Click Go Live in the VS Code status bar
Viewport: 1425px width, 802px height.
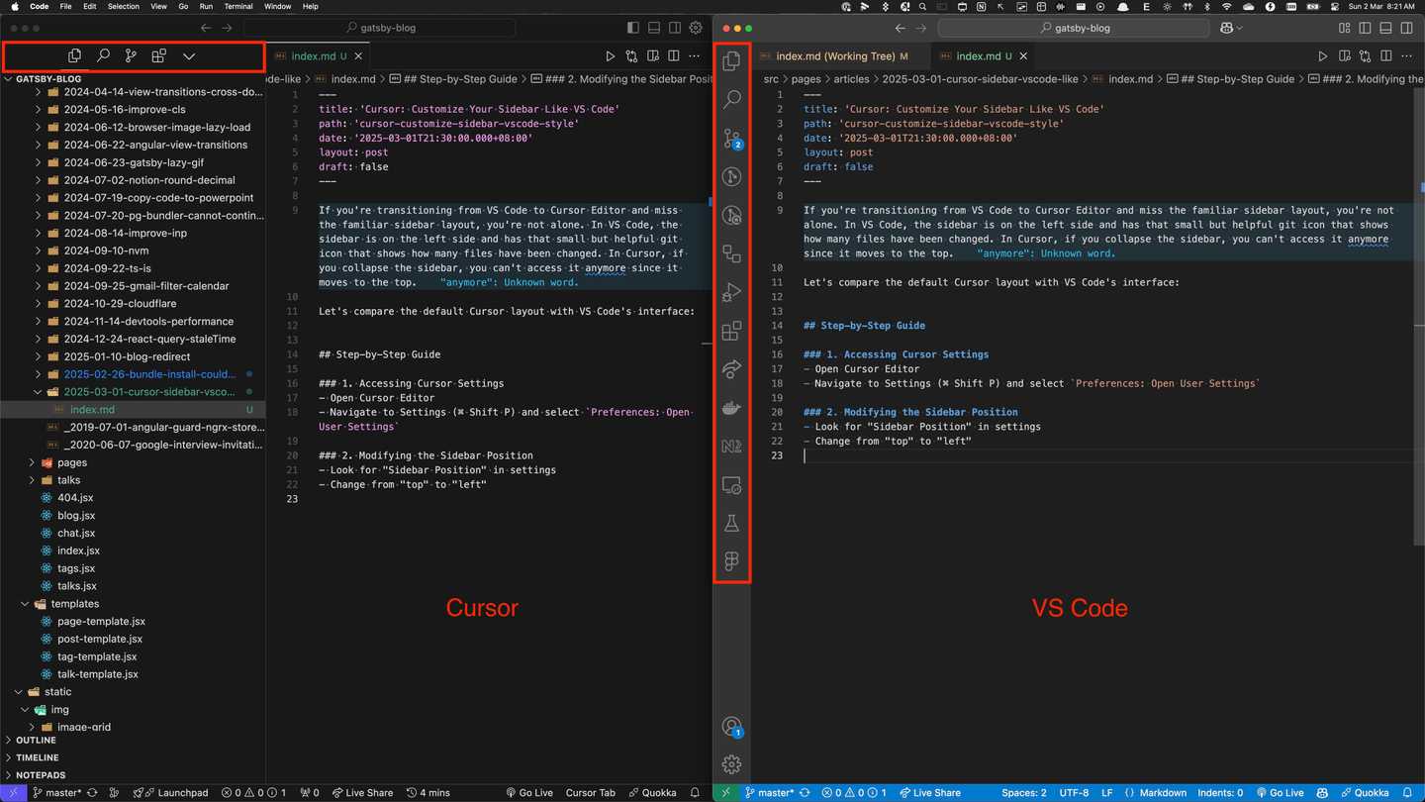1281,792
